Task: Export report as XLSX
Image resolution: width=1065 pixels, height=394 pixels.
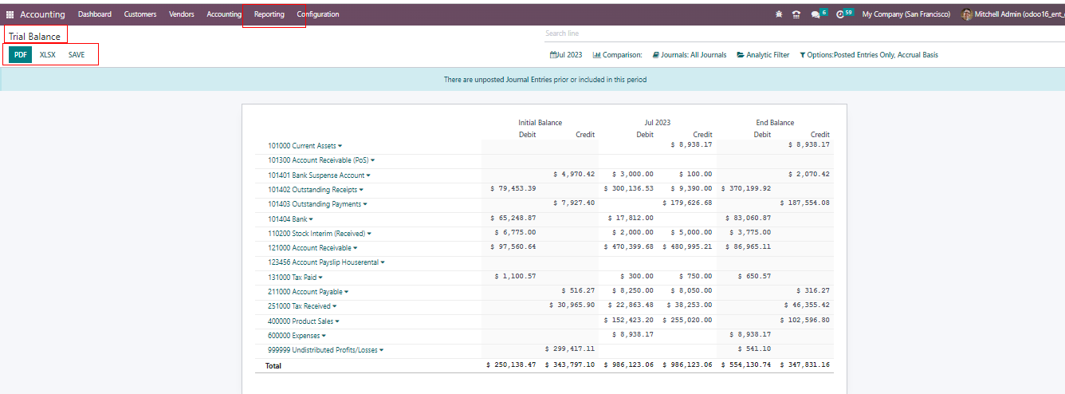Action: pyautogui.click(x=48, y=55)
